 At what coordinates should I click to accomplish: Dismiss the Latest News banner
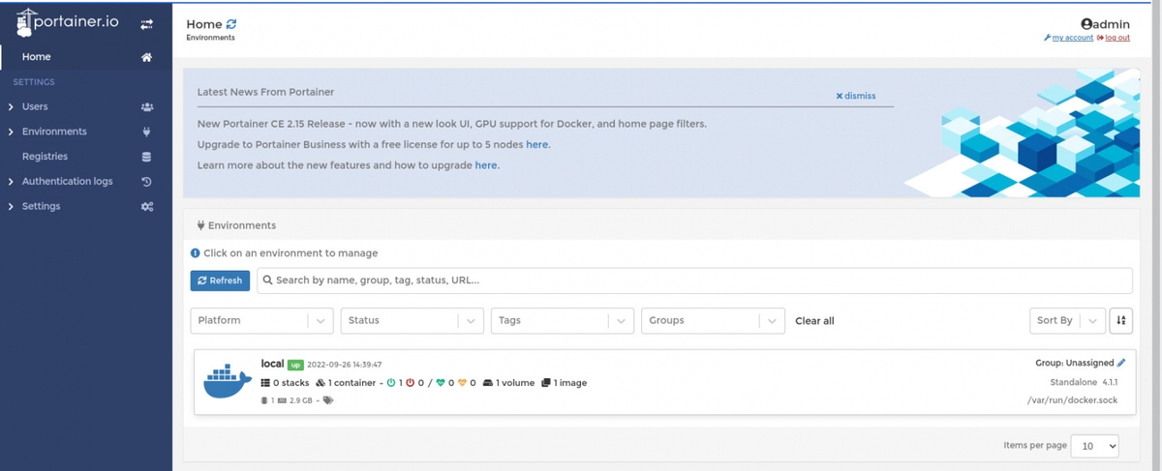[855, 96]
